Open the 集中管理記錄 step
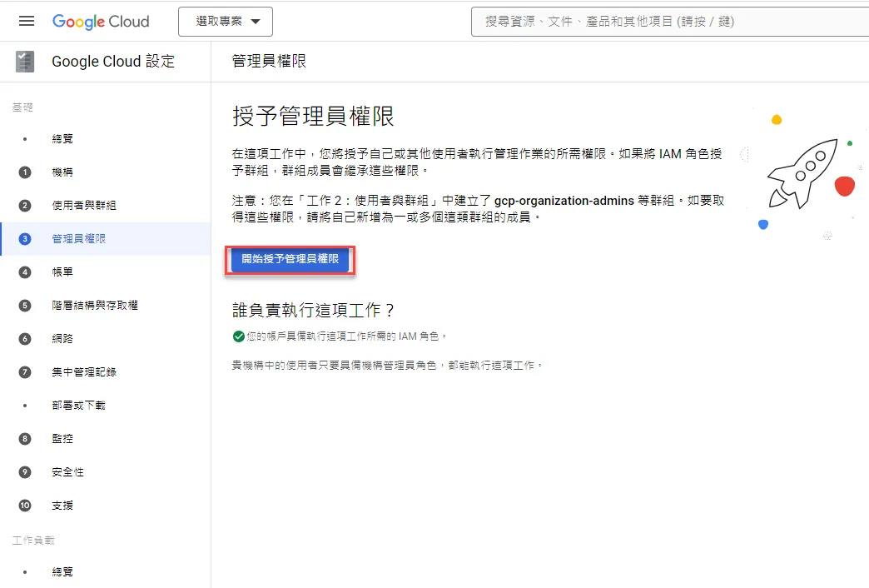 pos(84,371)
